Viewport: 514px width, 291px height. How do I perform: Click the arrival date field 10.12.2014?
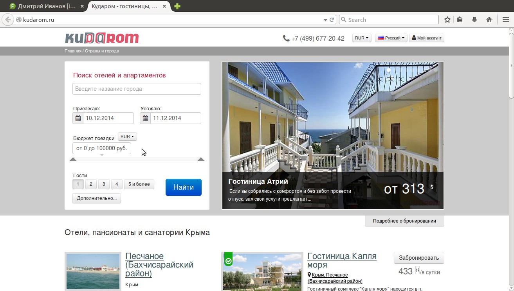click(x=108, y=118)
